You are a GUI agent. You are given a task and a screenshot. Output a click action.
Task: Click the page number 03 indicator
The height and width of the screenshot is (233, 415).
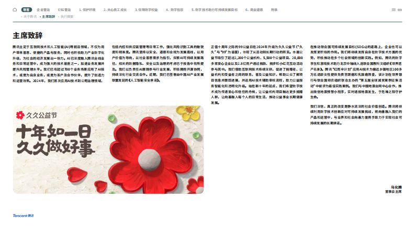[x=400, y=9]
